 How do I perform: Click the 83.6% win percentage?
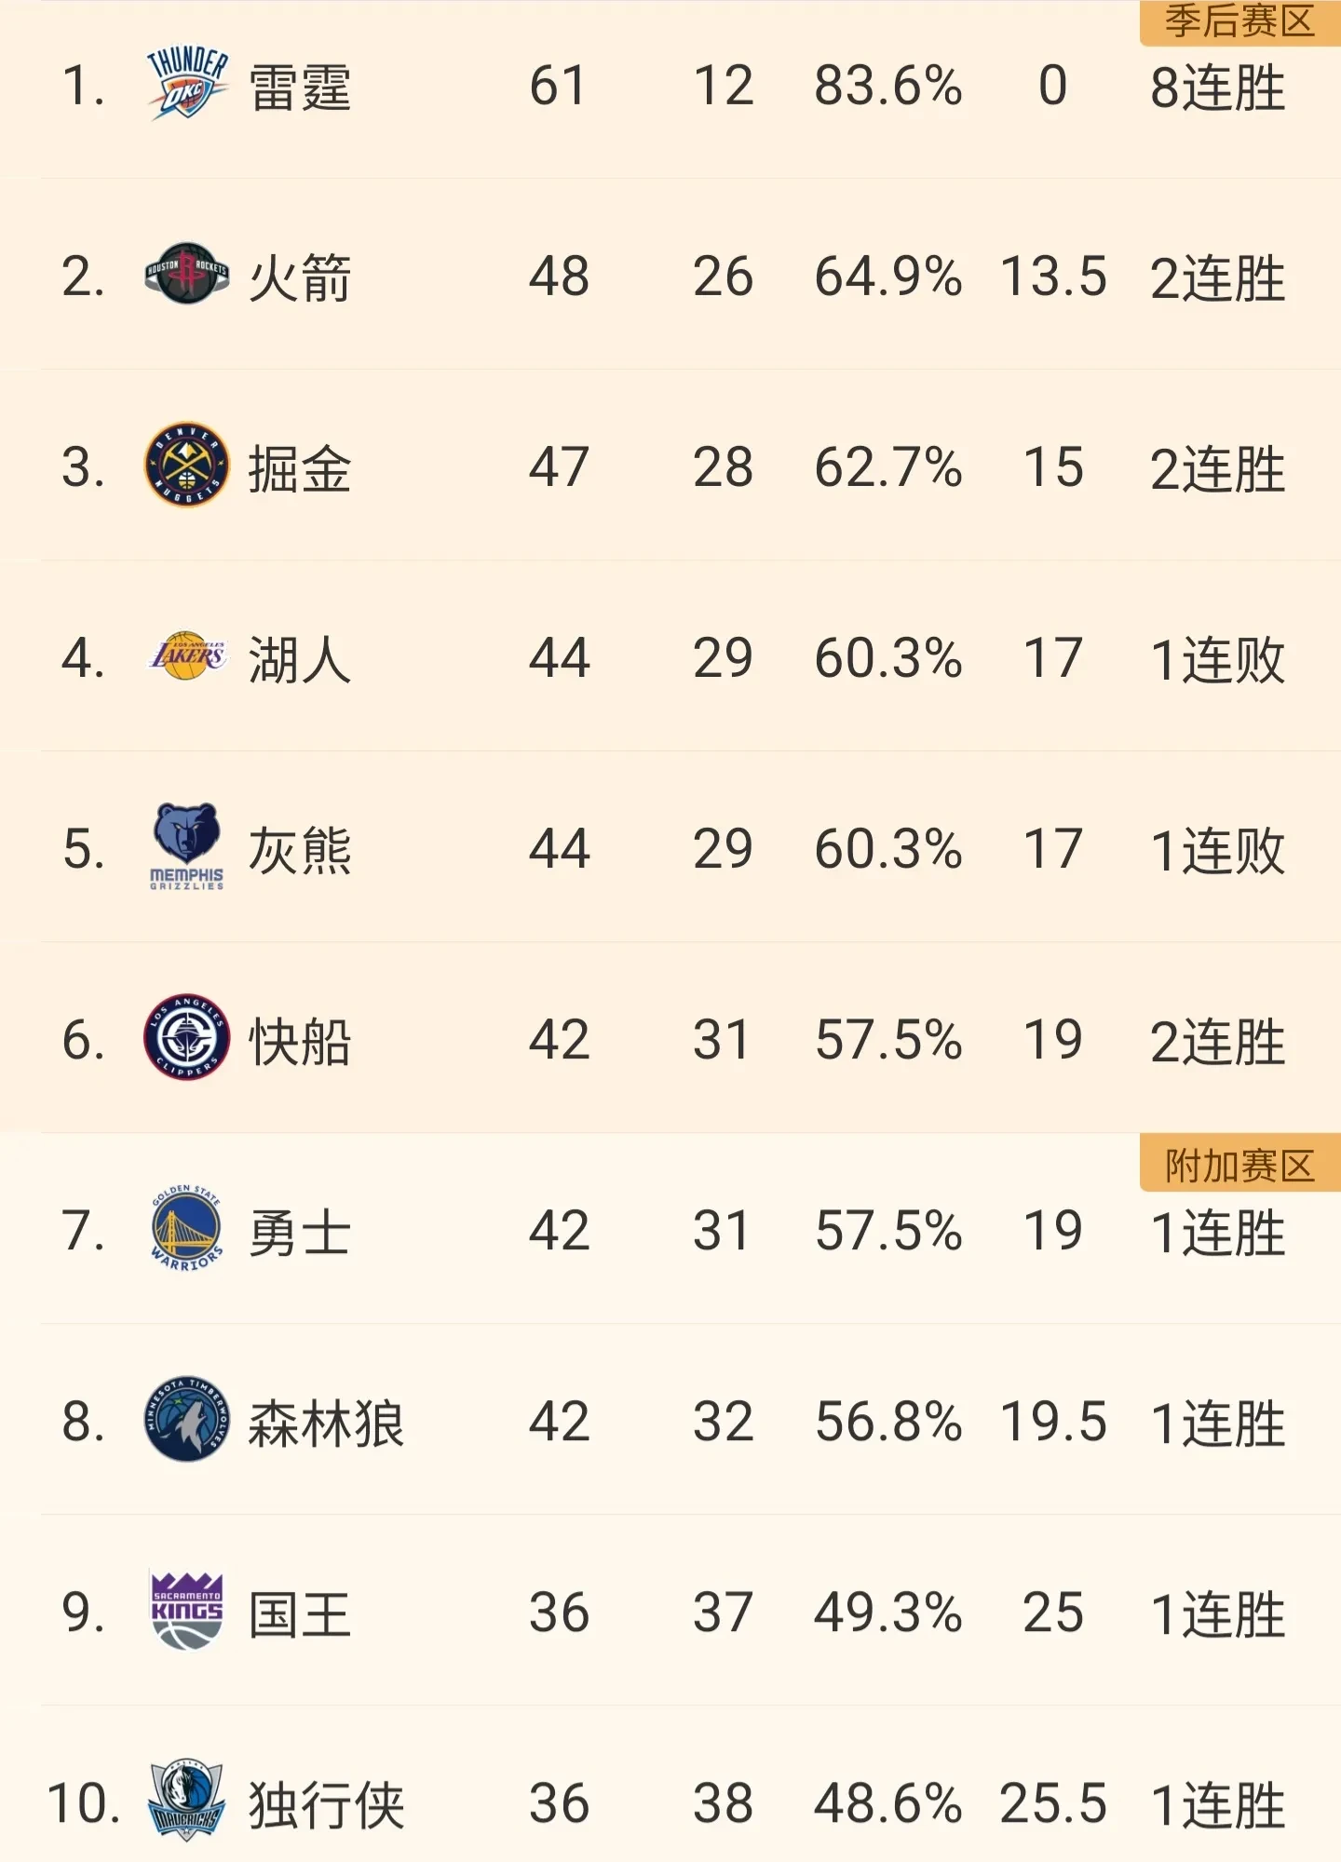[887, 87]
